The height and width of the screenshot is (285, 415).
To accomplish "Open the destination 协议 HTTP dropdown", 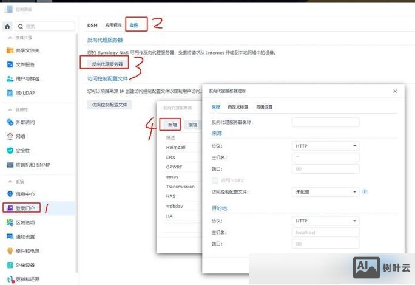I will point(326,221).
